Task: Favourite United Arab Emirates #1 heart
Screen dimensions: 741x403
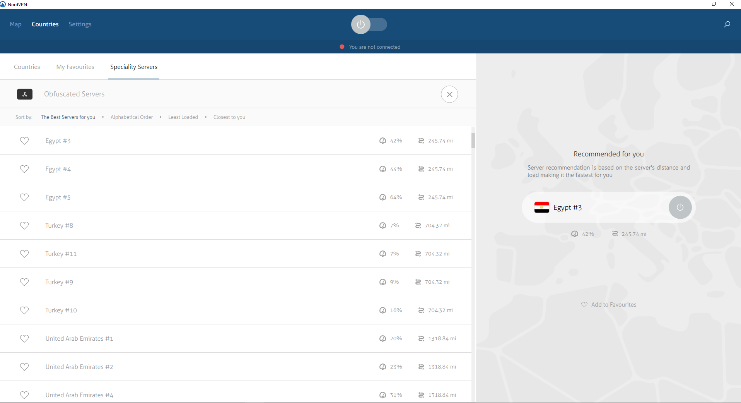Action: 24,339
